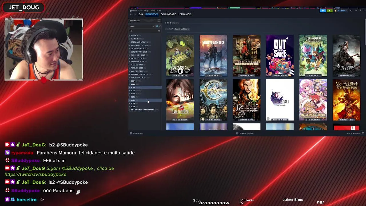Expand the RECENTE group
This screenshot has width=366, height=206.
pos(130,36)
